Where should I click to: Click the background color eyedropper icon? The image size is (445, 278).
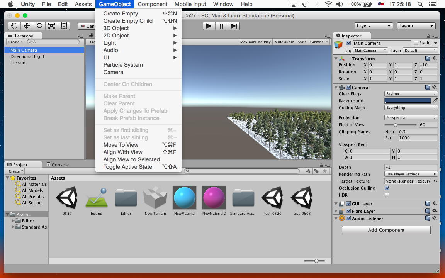coord(435,101)
